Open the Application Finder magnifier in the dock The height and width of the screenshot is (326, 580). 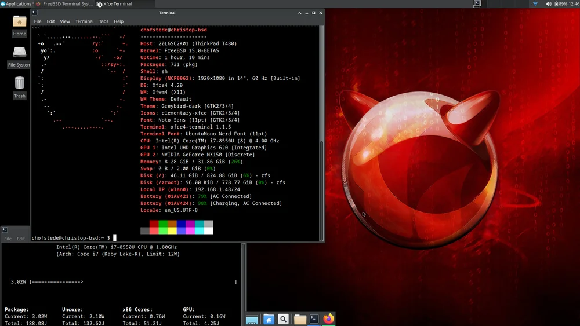coord(284,320)
